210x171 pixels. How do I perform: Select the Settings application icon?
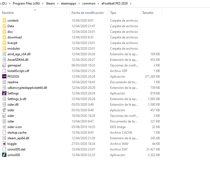[x=4, y=93]
